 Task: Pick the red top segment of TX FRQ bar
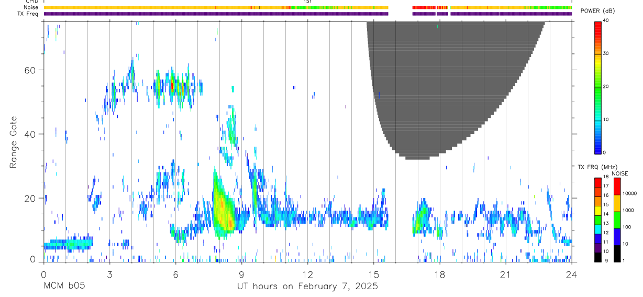(x=598, y=182)
